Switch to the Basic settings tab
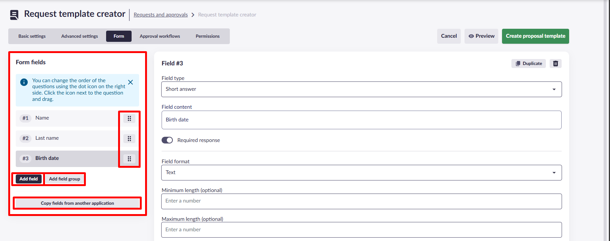The height and width of the screenshot is (241, 610). (32, 36)
